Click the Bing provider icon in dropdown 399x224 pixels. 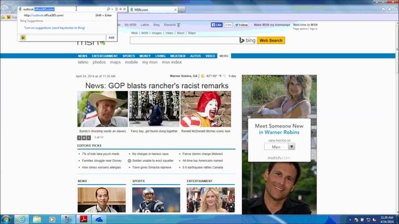point(23,37)
